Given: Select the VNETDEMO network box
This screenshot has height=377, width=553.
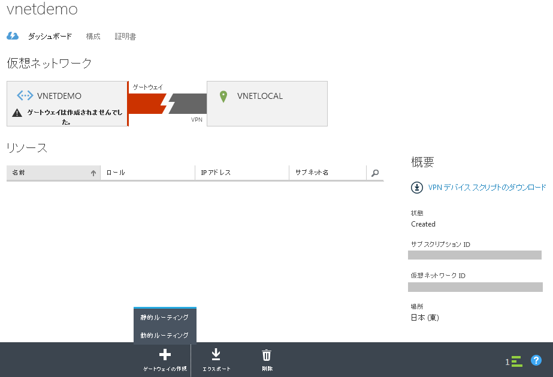Looking at the screenshot, I should click(67, 104).
